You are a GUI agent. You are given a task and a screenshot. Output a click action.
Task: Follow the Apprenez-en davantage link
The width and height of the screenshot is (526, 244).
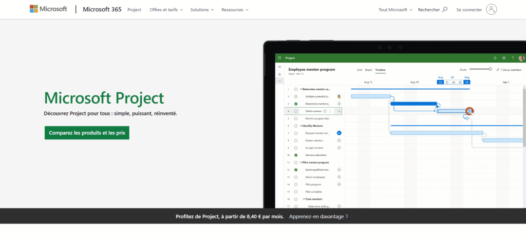[318, 216]
